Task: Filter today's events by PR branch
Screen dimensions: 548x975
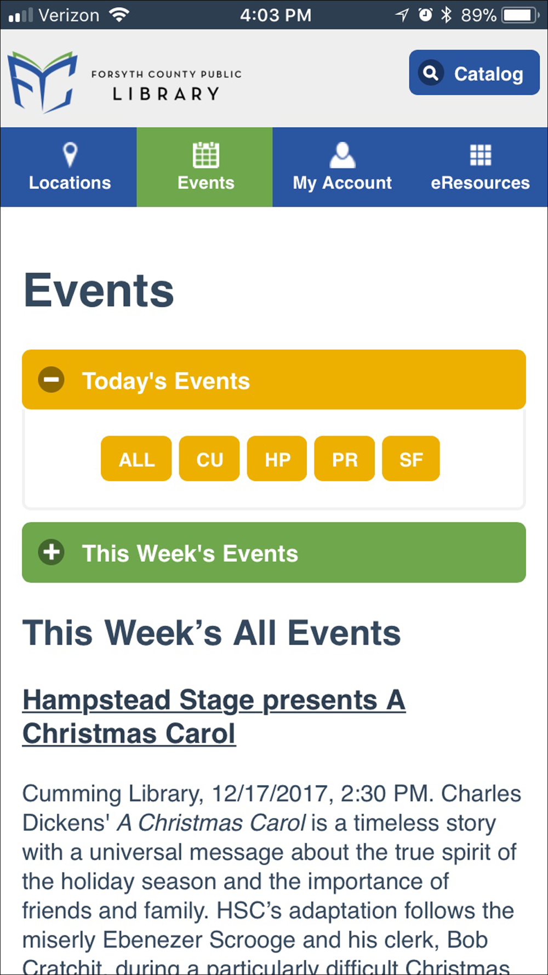Action: tap(344, 458)
